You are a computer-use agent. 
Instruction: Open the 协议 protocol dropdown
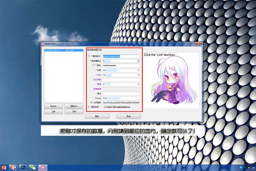pyautogui.click(x=138, y=75)
